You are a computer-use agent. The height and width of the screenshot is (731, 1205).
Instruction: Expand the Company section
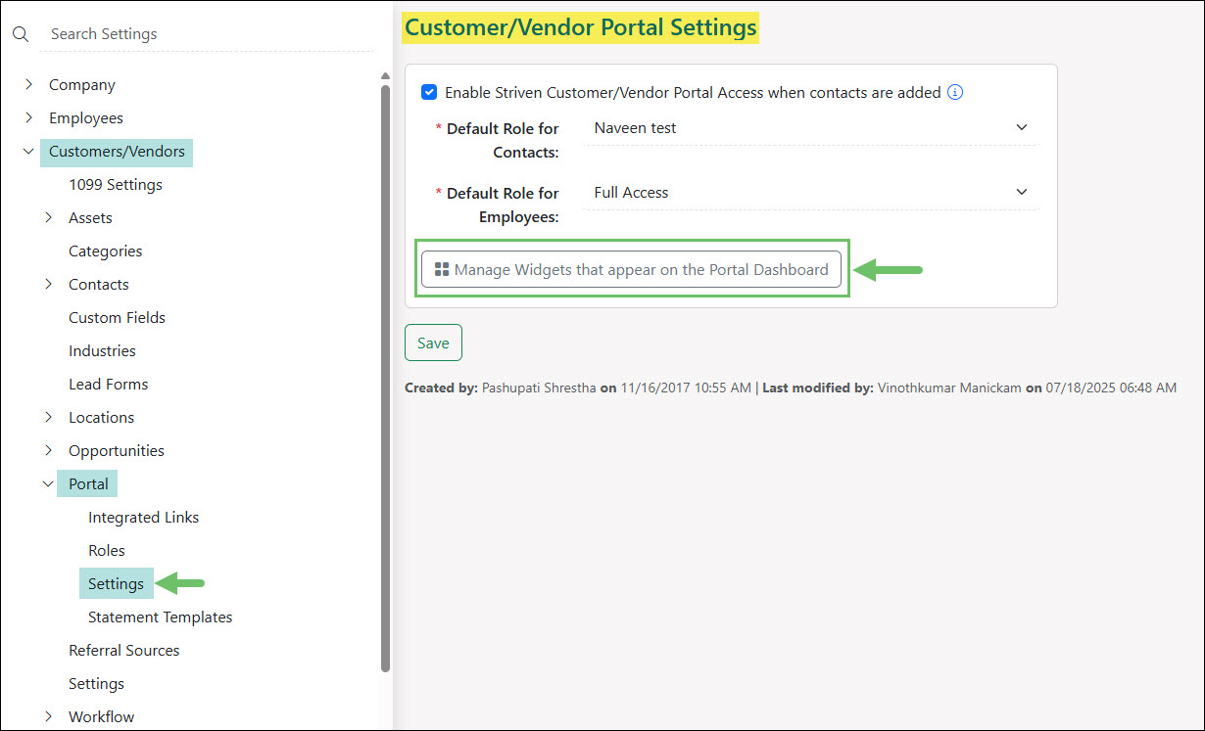[29, 85]
